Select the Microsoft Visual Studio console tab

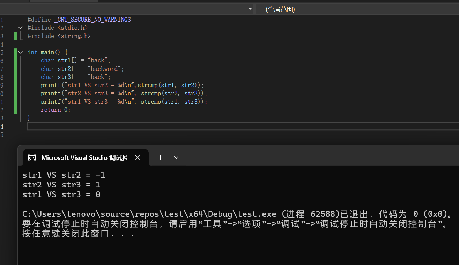[x=84, y=157]
